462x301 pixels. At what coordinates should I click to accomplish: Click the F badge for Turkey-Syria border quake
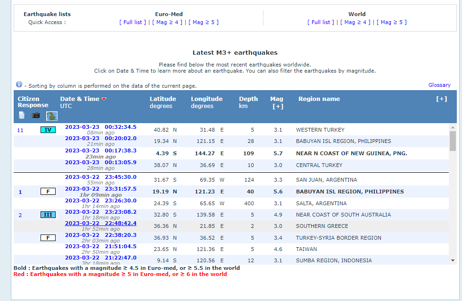48,238
